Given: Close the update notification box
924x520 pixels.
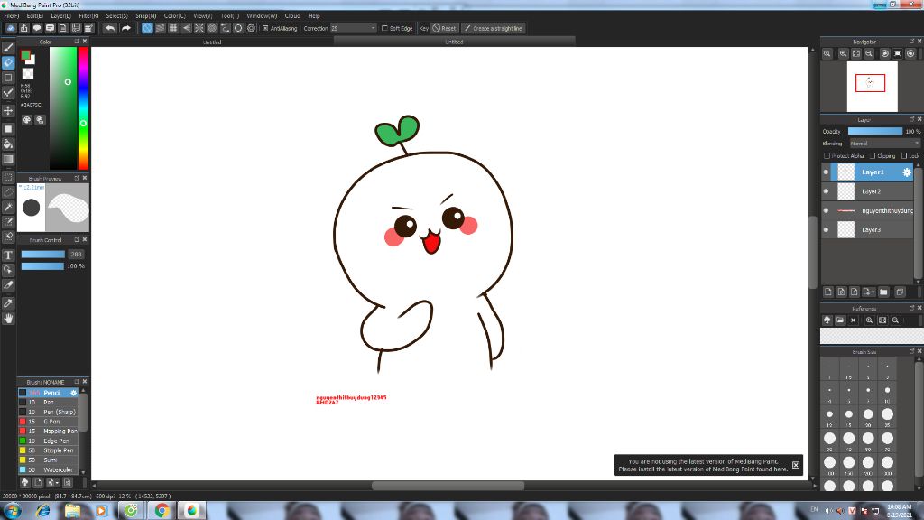Looking at the screenshot, I should [x=796, y=465].
